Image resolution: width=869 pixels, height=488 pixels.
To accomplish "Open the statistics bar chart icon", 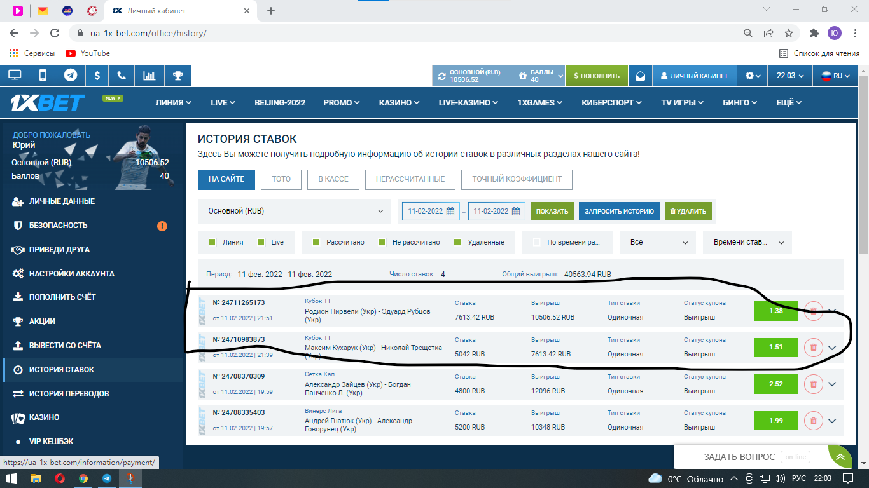I will (149, 76).
